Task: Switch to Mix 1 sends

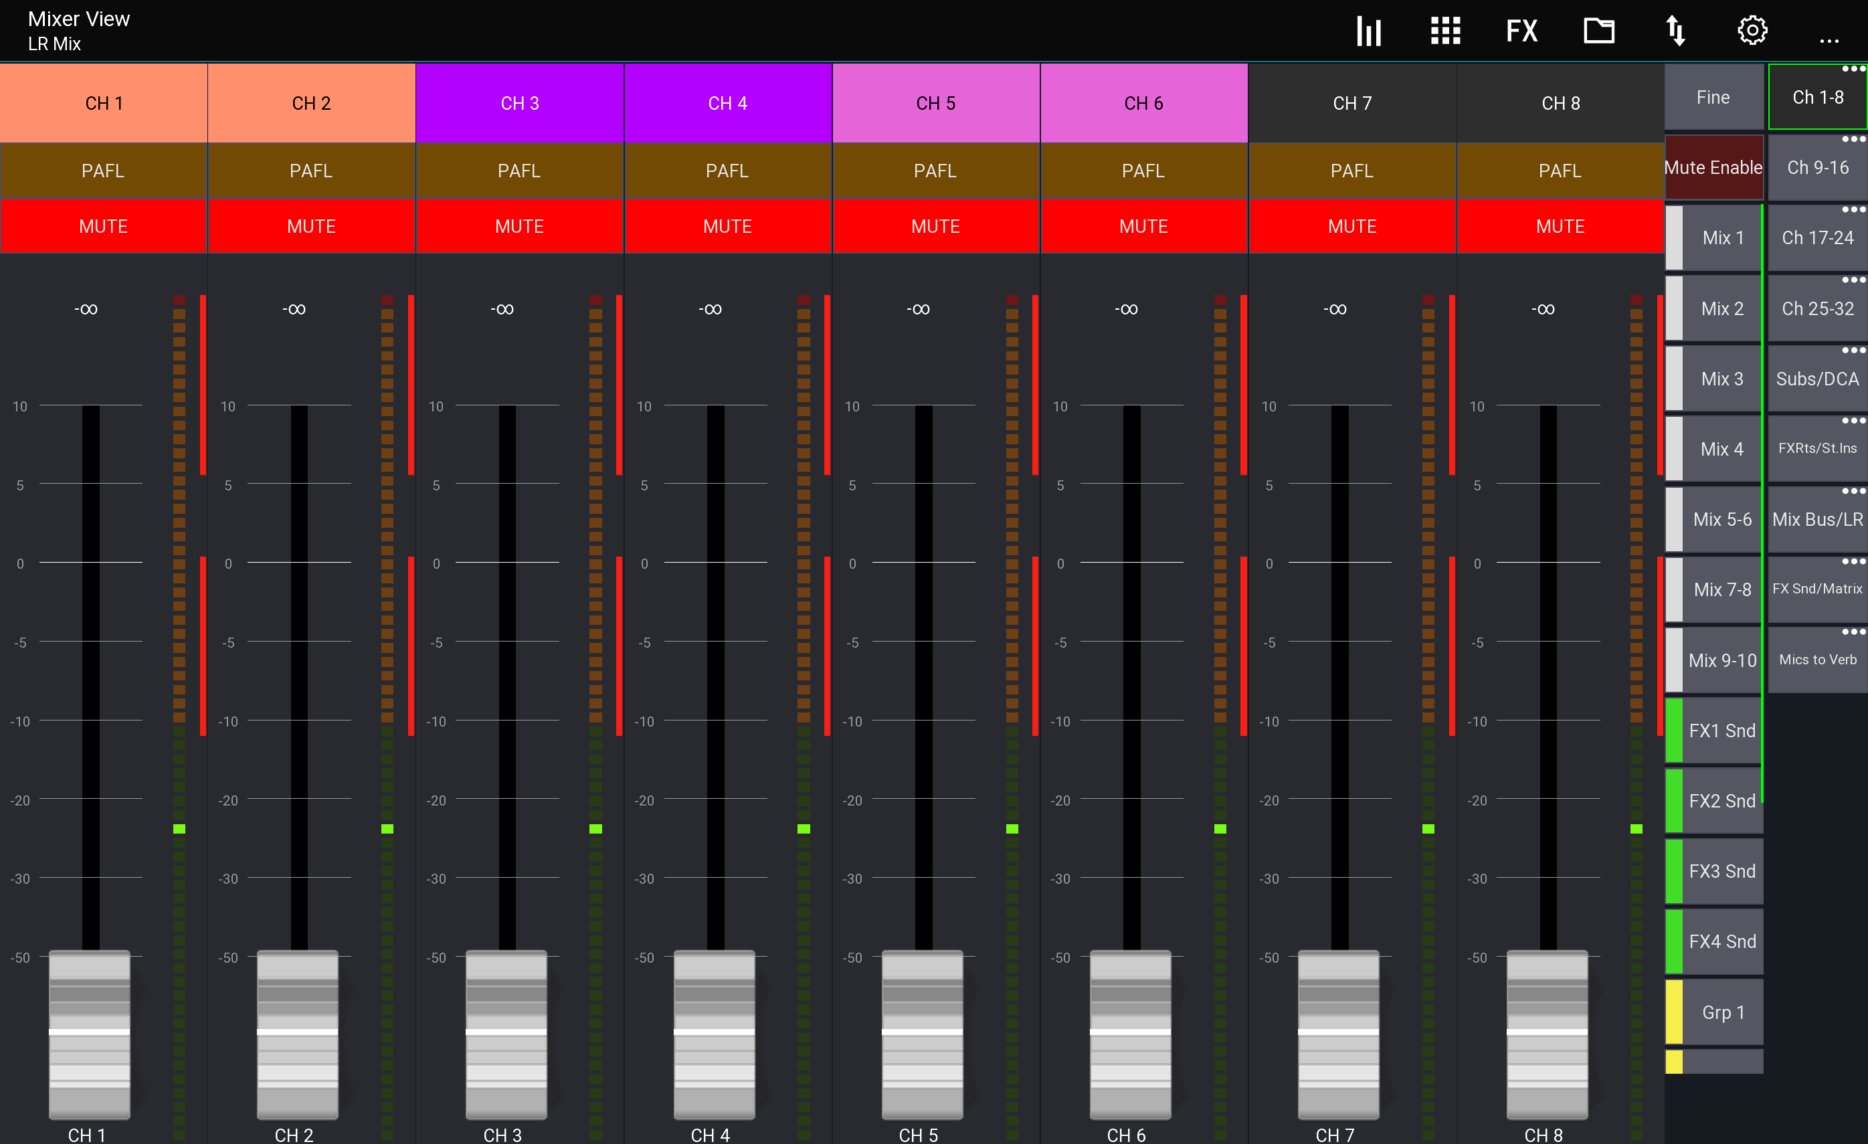Action: tap(1714, 238)
